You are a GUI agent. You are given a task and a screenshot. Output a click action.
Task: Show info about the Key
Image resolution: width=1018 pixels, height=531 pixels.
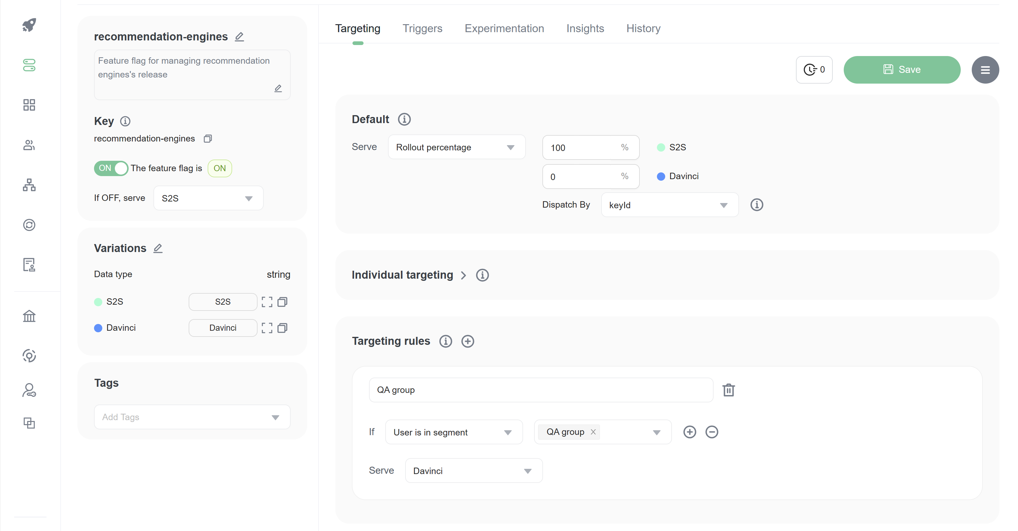pos(125,121)
